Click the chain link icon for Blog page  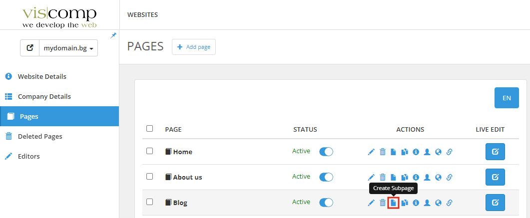[x=449, y=203]
